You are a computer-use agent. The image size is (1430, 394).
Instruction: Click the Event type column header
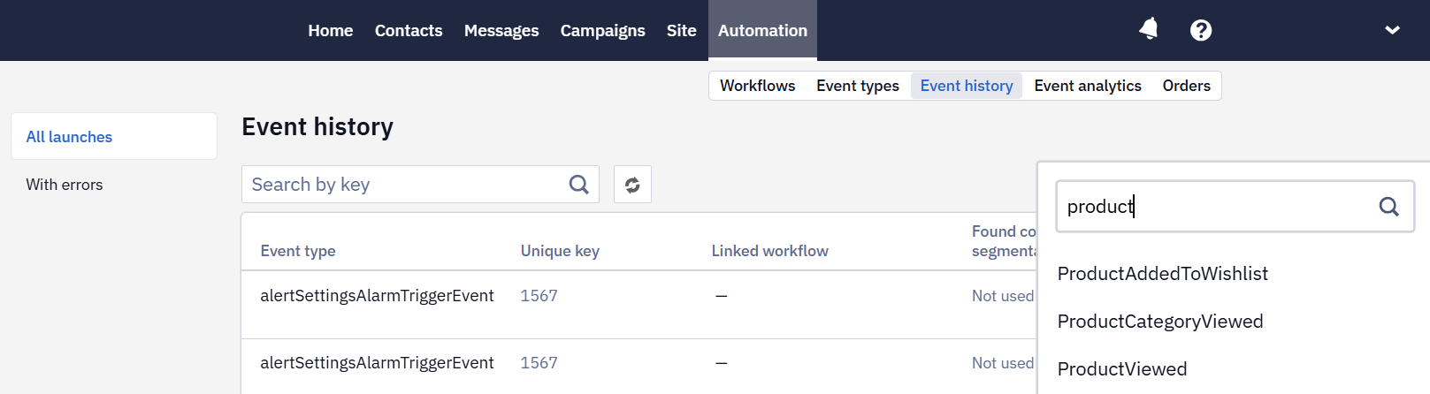point(298,251)
